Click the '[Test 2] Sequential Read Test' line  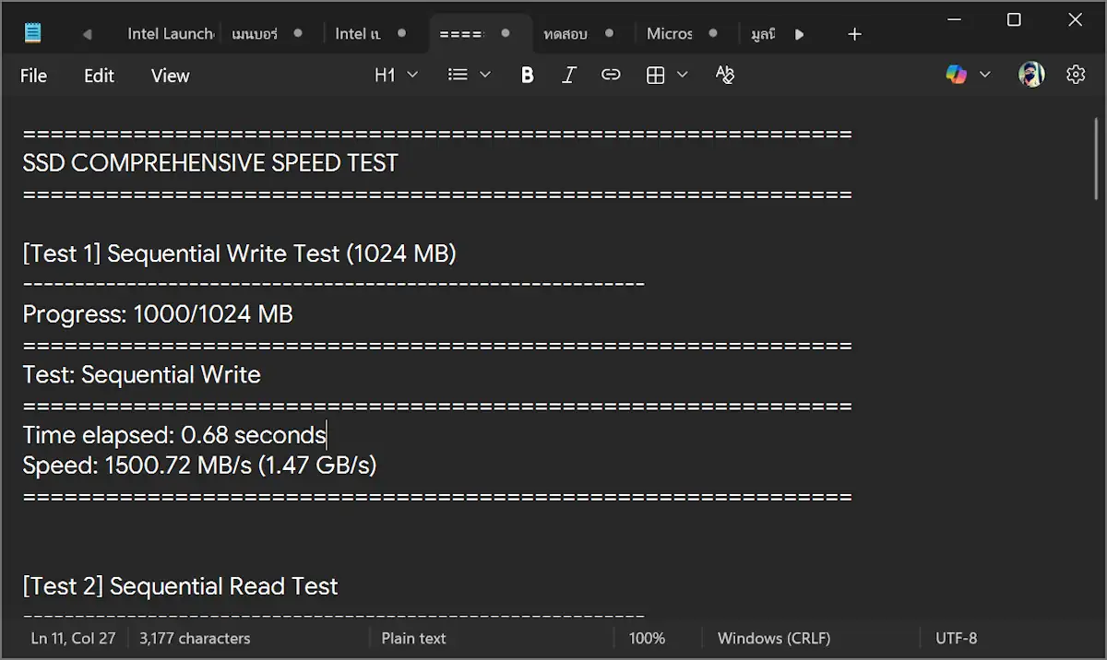click(x=180, y=586)
